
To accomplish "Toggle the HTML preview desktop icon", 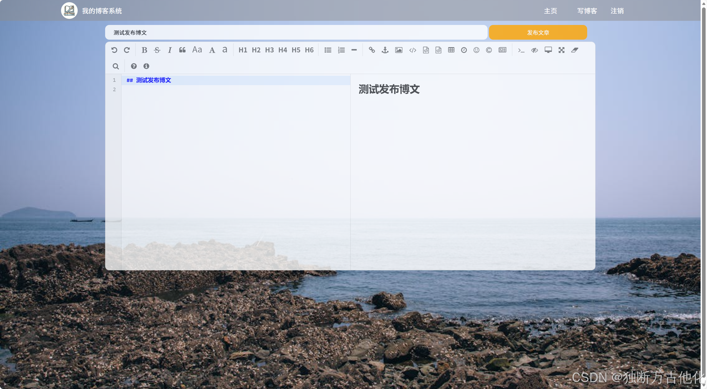I will coord(548,50).
